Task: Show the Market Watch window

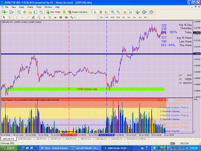Action: [x=19, y=12]
